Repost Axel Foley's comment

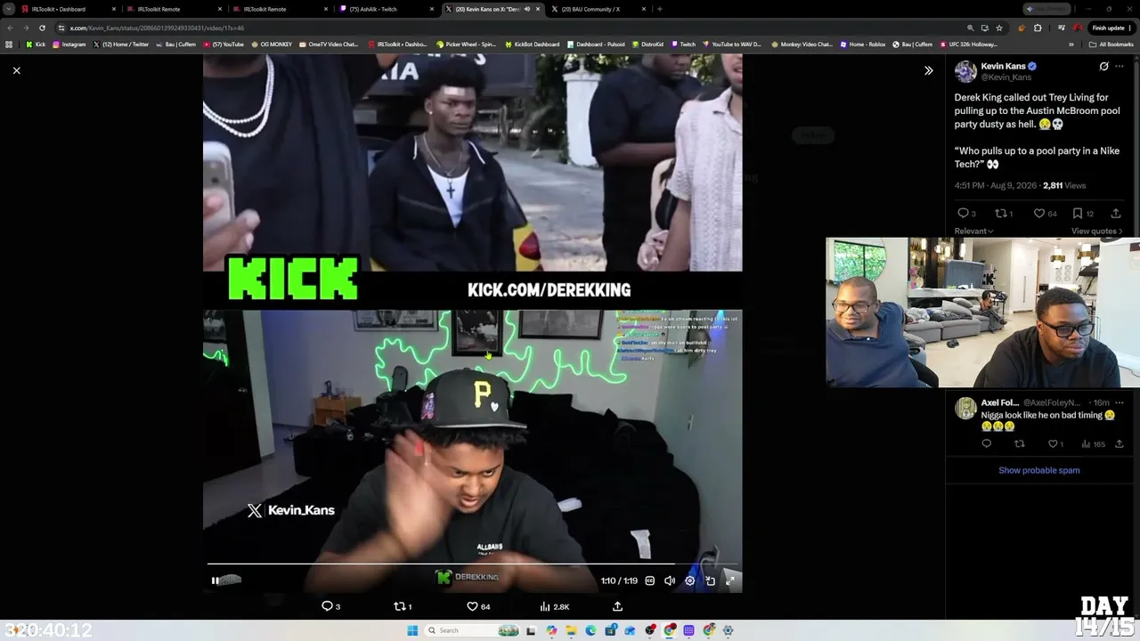[x=1020, y=444]
